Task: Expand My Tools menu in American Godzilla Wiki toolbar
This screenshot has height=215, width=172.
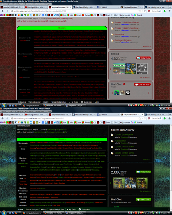Action: click(x=71, y=209)
